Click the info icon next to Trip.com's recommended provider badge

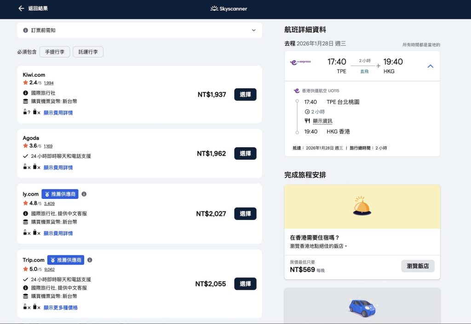click(x=90, y=260)
